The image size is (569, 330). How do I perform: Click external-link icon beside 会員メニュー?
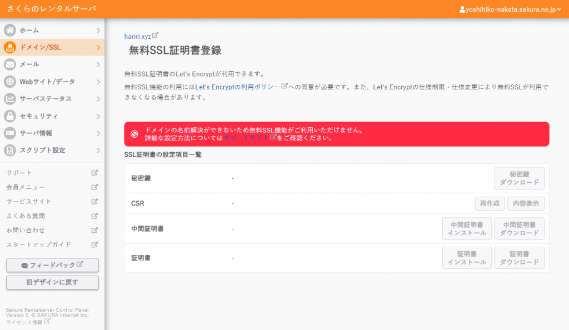pyautogui.click(x=94, y=187)
